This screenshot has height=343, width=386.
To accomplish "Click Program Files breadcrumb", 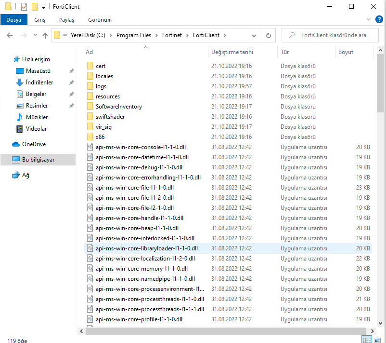I will [134, 35].
